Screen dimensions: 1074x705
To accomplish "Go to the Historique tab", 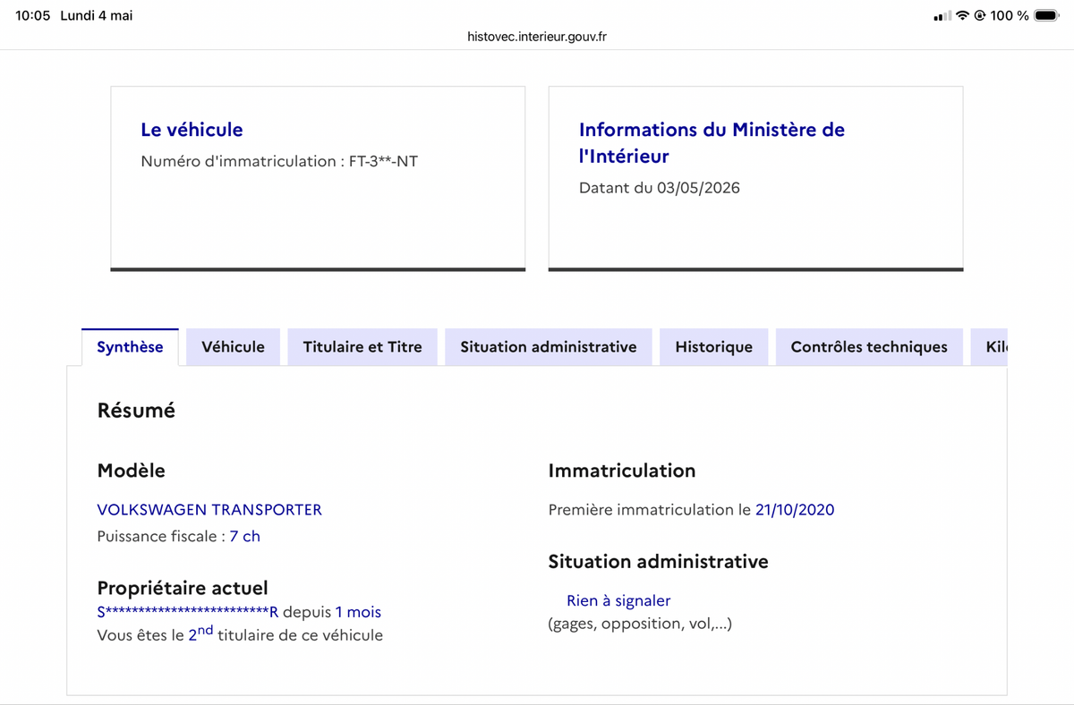I will click(713, 347).
